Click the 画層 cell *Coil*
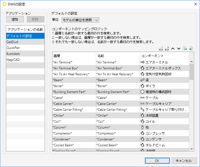Viewport: 200px width, 167px height. tap(74, 122)
